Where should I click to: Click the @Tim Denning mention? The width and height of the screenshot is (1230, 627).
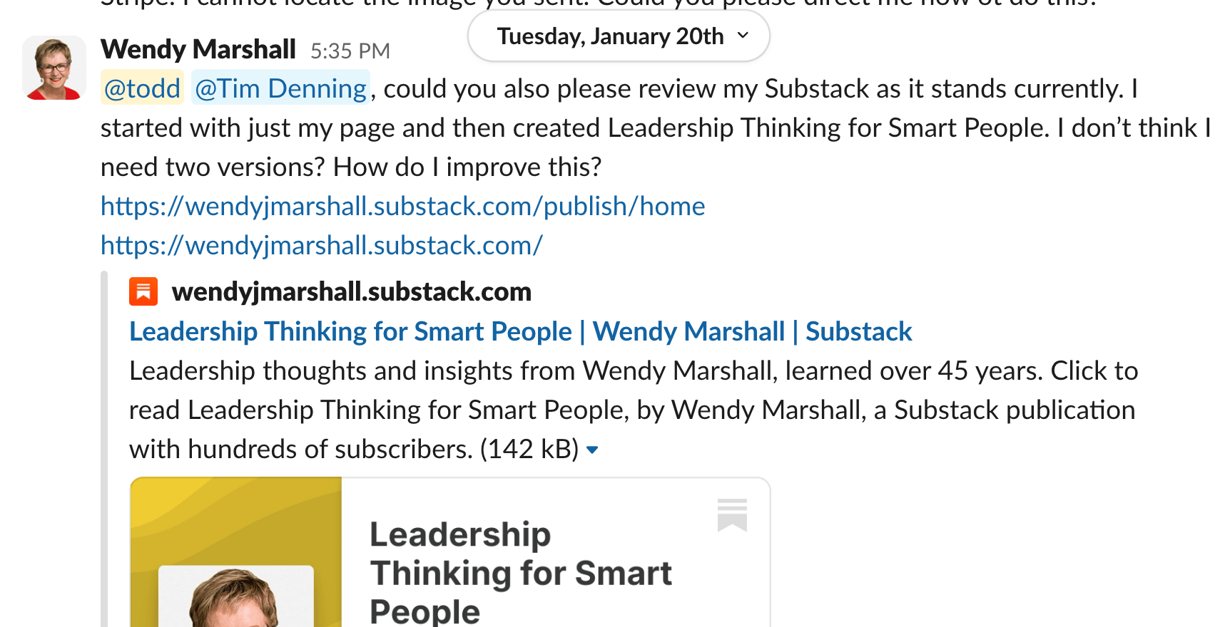[x=280, y=88]
